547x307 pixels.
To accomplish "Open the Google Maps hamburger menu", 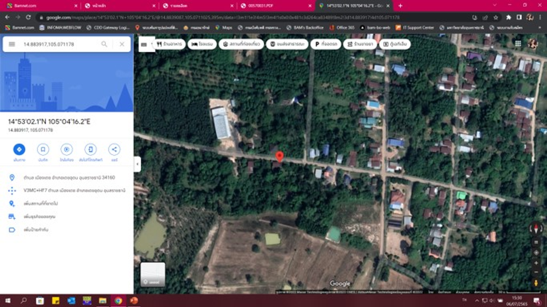I will coord(12,44).
